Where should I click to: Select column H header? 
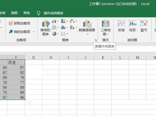tap(51, 57)
